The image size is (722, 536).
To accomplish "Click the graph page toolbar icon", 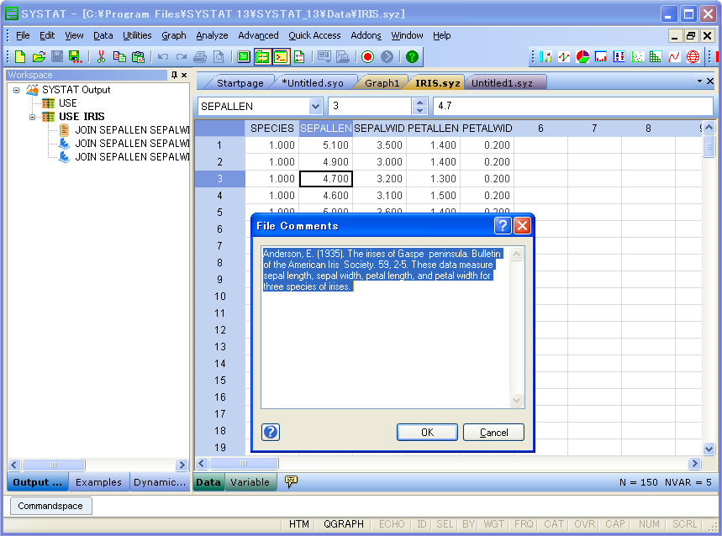I will pos(299,56).
